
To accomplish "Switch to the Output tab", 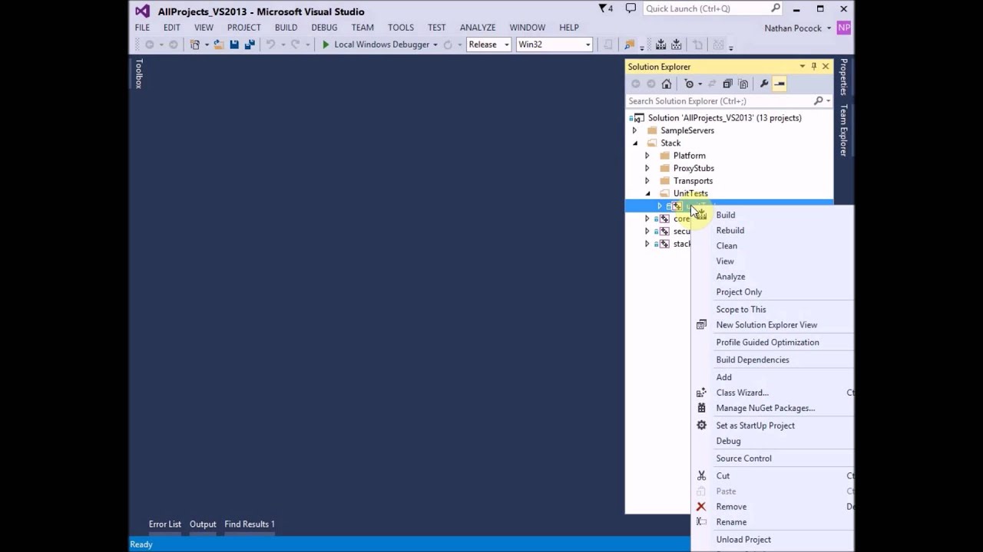I will point(203,524).
